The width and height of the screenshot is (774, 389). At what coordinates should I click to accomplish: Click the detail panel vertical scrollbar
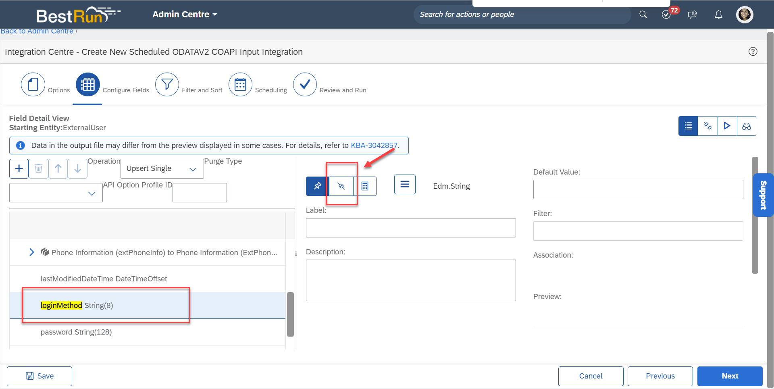[x=755, y=215]
